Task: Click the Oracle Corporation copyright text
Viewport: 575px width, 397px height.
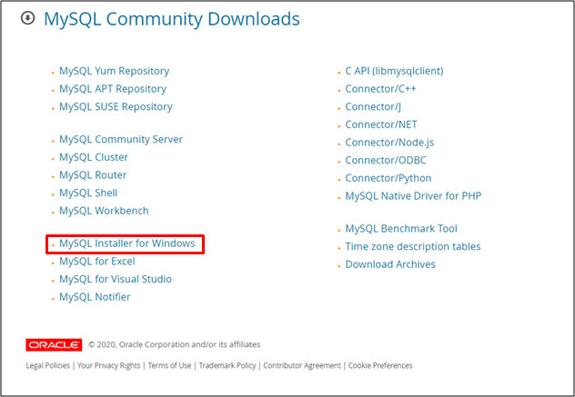Action: click(175, 344)
